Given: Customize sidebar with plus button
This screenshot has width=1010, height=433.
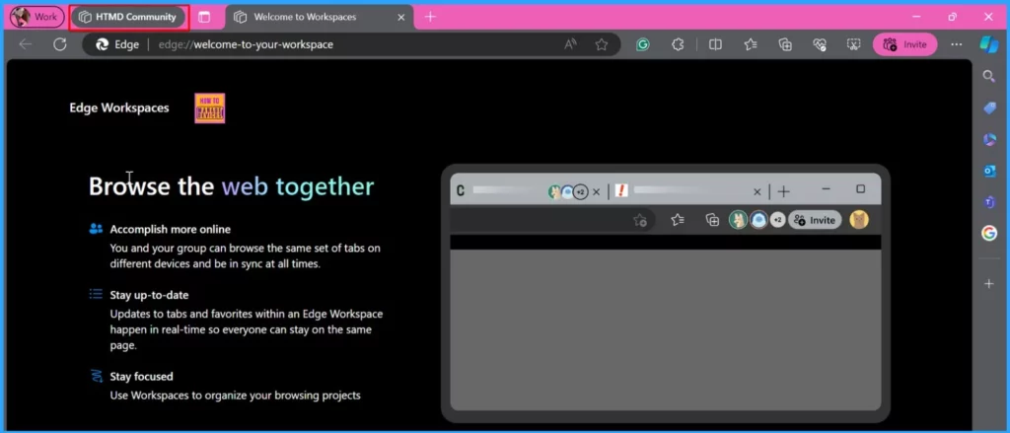Looking at the screenshot, I should pos(989,283).
